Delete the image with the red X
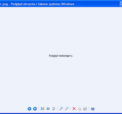 point(74,109)
